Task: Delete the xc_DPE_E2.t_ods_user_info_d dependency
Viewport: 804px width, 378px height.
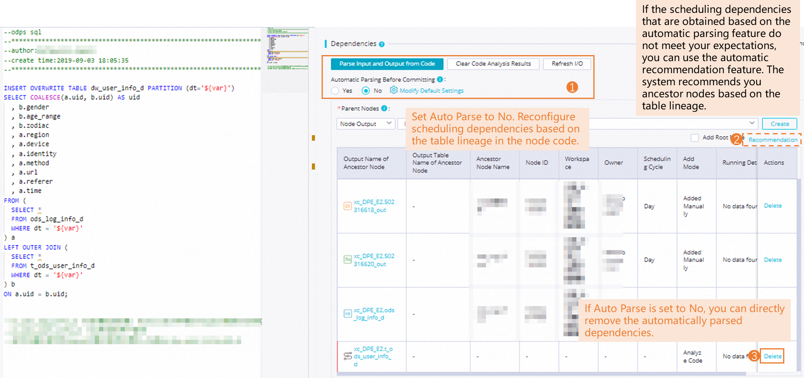Action: point(773,356)
